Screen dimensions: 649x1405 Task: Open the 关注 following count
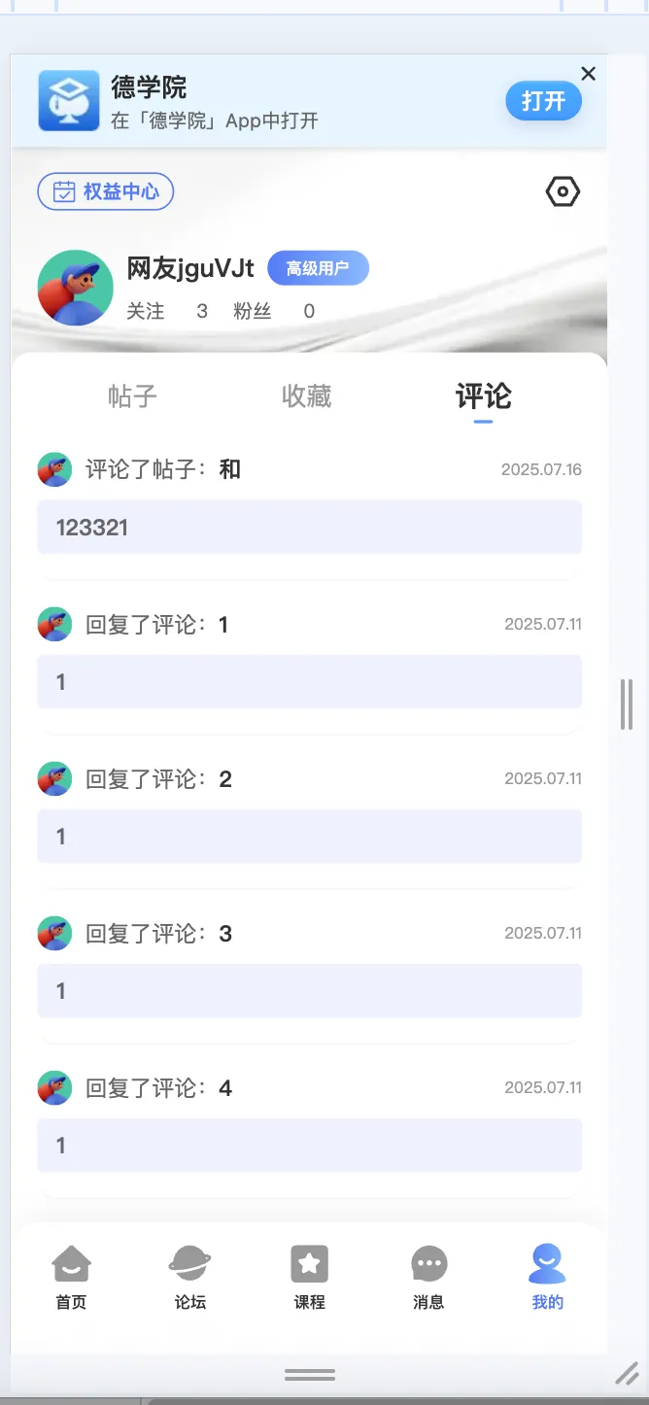[146, 311]
